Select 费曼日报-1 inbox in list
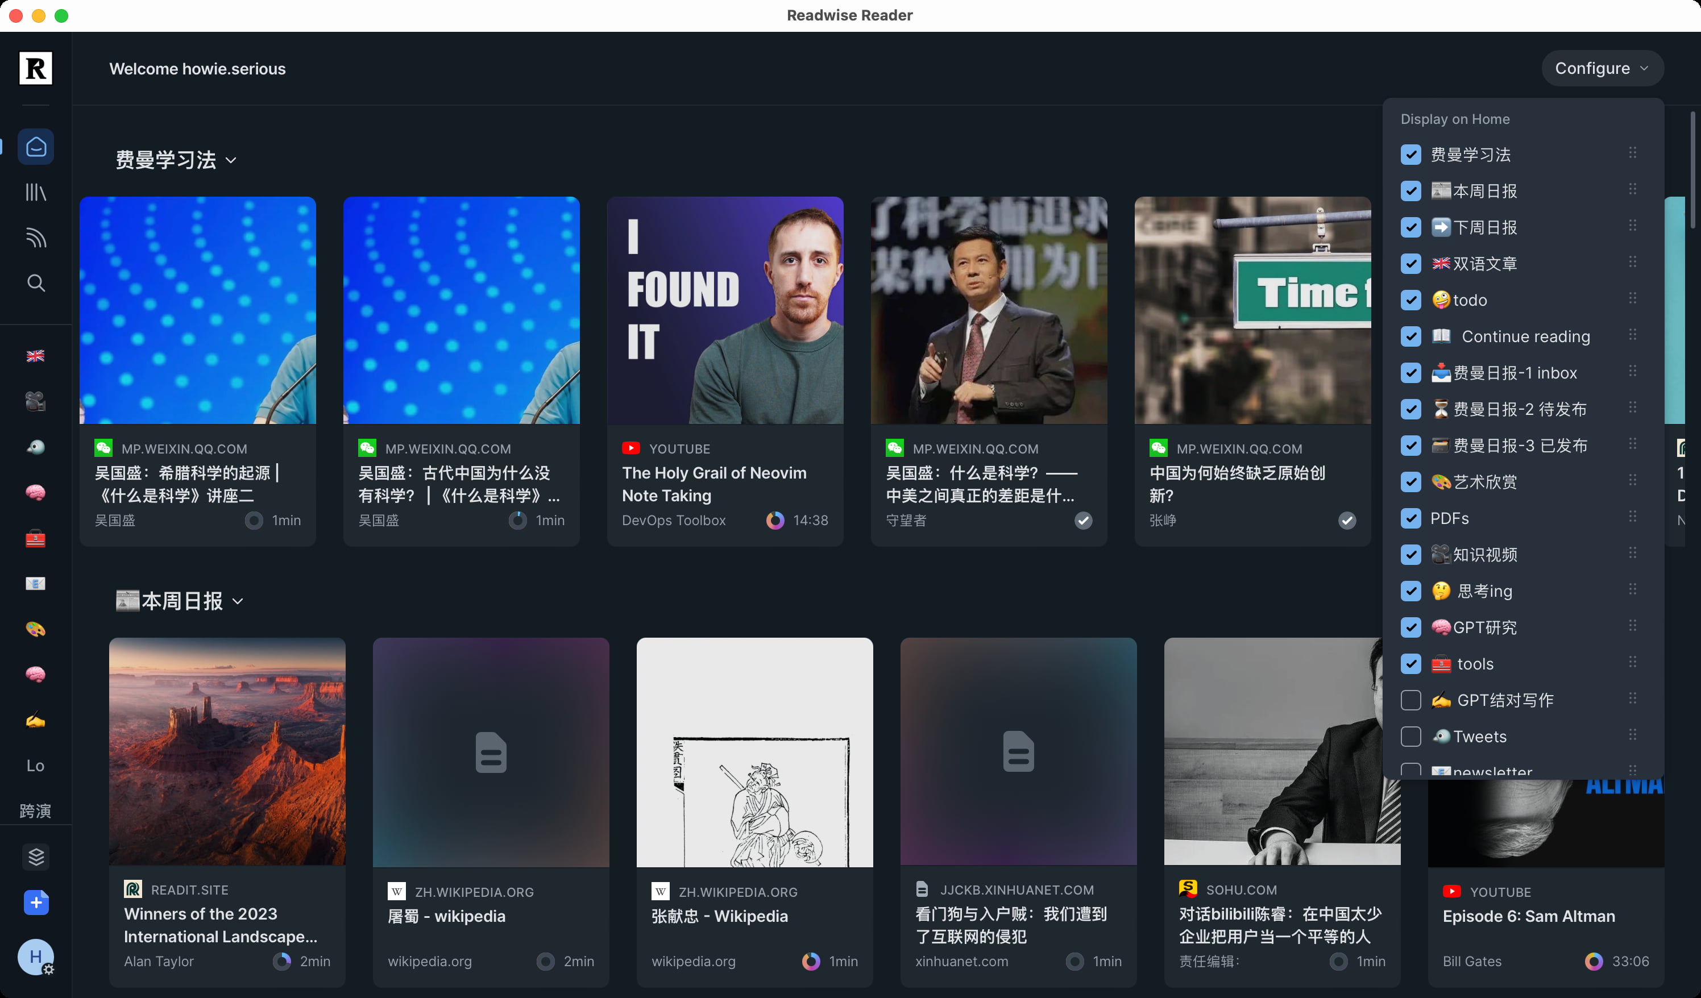This screenshot has width=1701, height=998. (x=1504, y=373)
